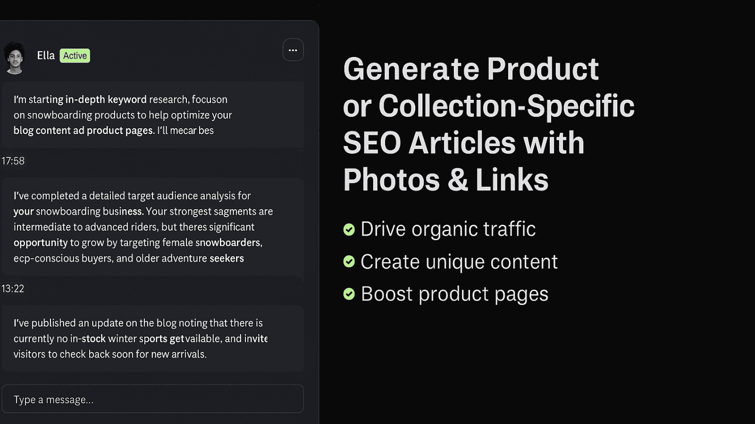755x424 pixels.
Task: Focus the Type a message input field
Action: pyautogui.click(x=153, y=399)
